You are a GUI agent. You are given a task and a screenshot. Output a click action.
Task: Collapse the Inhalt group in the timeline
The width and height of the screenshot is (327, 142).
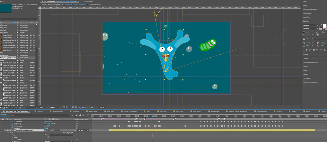(x=8, y=133)
